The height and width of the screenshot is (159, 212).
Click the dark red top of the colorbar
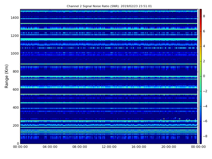[200, 10]
